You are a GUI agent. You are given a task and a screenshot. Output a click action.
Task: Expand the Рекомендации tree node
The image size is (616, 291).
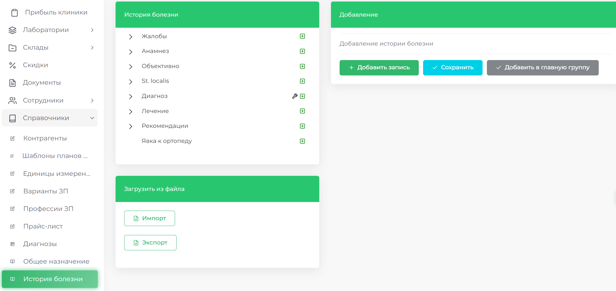click(x=131, y=126)
